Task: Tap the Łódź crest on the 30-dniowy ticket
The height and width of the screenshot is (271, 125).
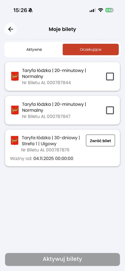Action: pos(15,140)
